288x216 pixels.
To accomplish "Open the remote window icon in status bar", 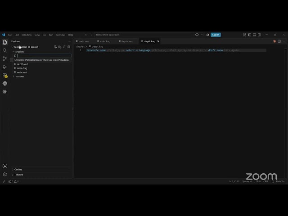I will pos(4,181).
